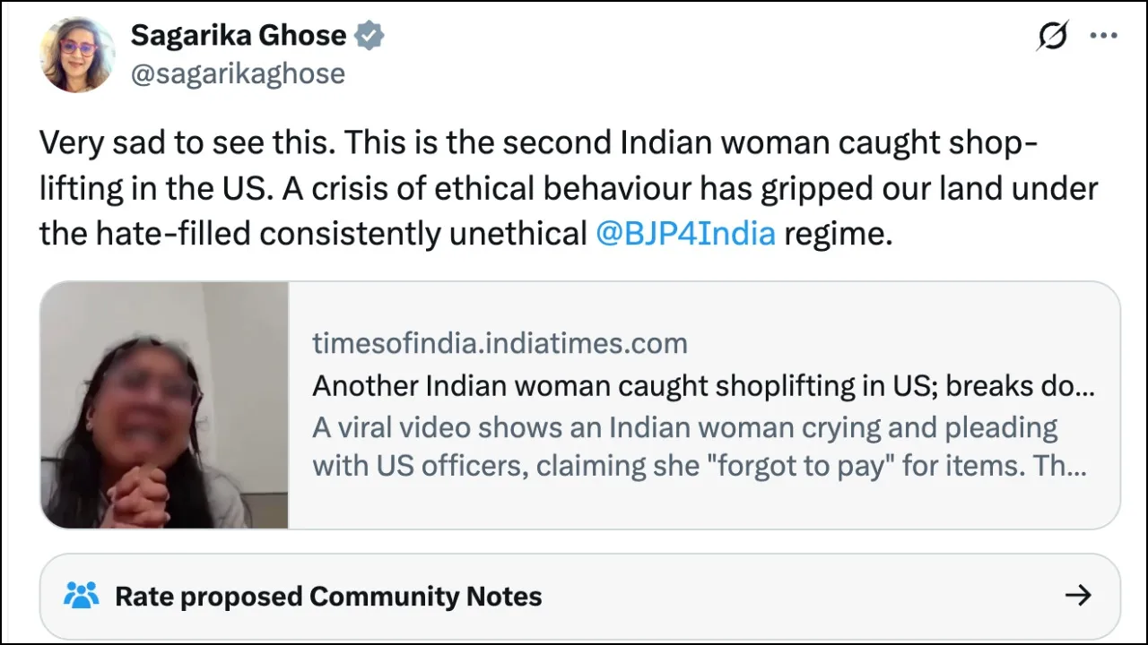This screenshot has height=645, width=1148.
Task: Click the blurred video thumbnail
Action: point(163,405)
